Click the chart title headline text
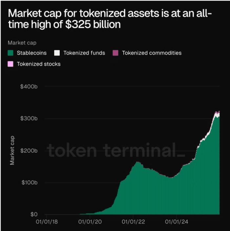The height and width of the screenshot is (231, 230). click(110, 19)
